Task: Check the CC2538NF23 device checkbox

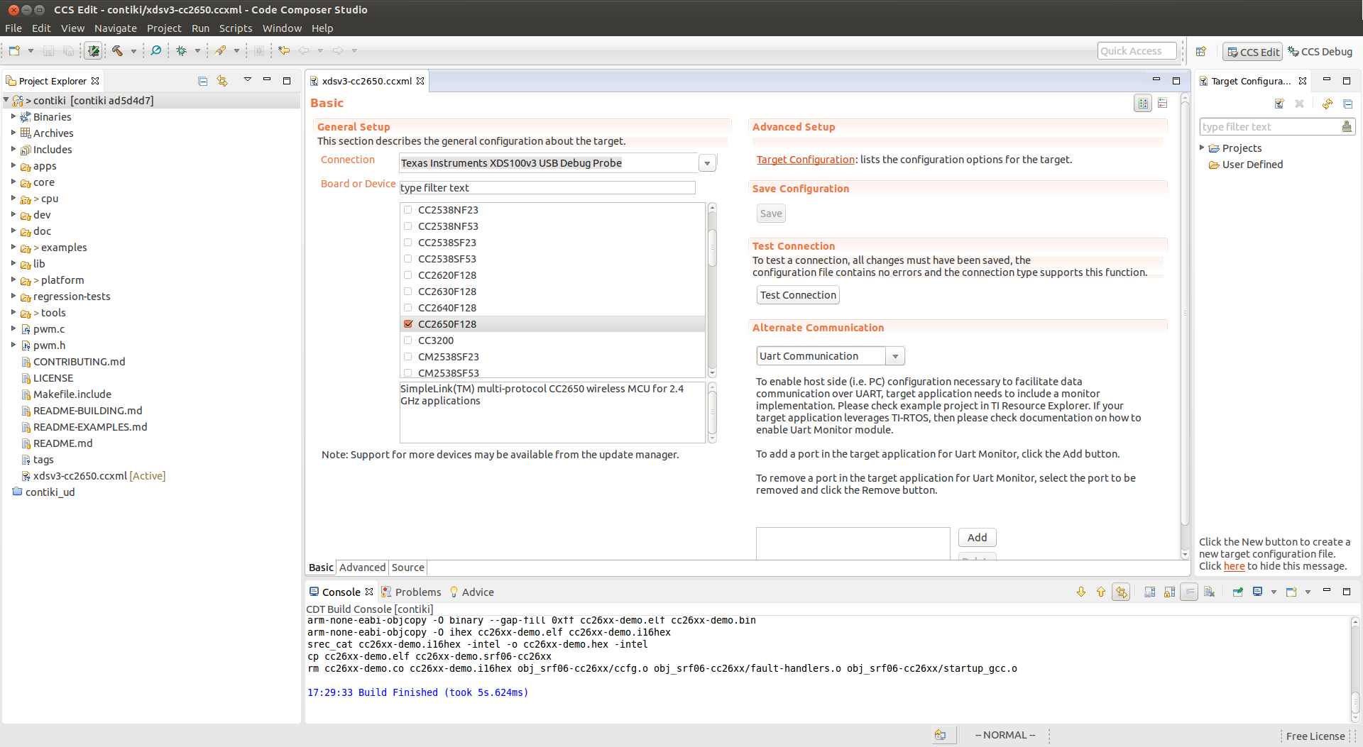Action: point(408,210)
